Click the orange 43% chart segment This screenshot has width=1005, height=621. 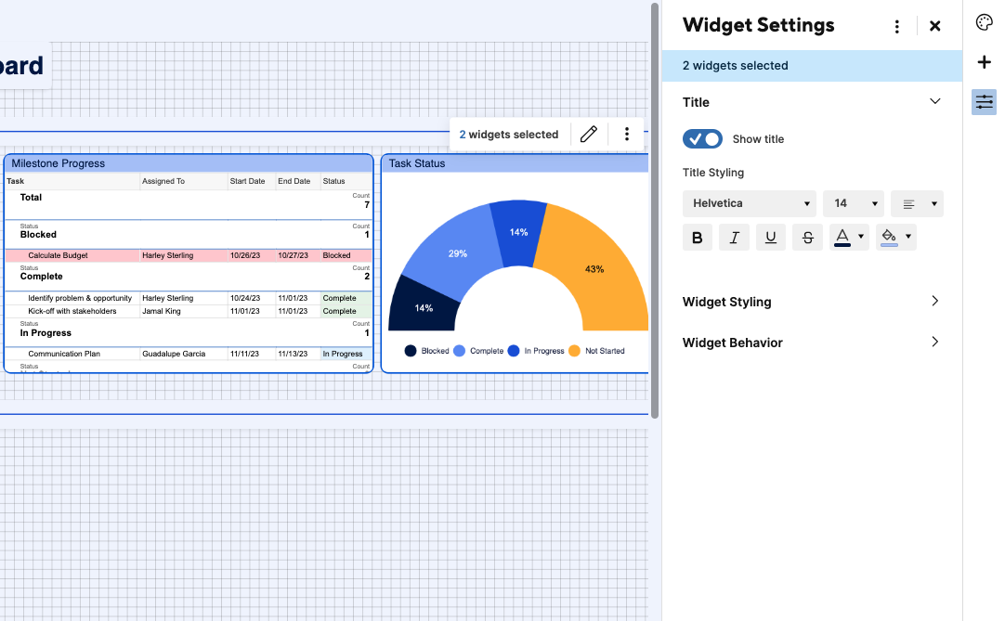[x=596, y=269]
